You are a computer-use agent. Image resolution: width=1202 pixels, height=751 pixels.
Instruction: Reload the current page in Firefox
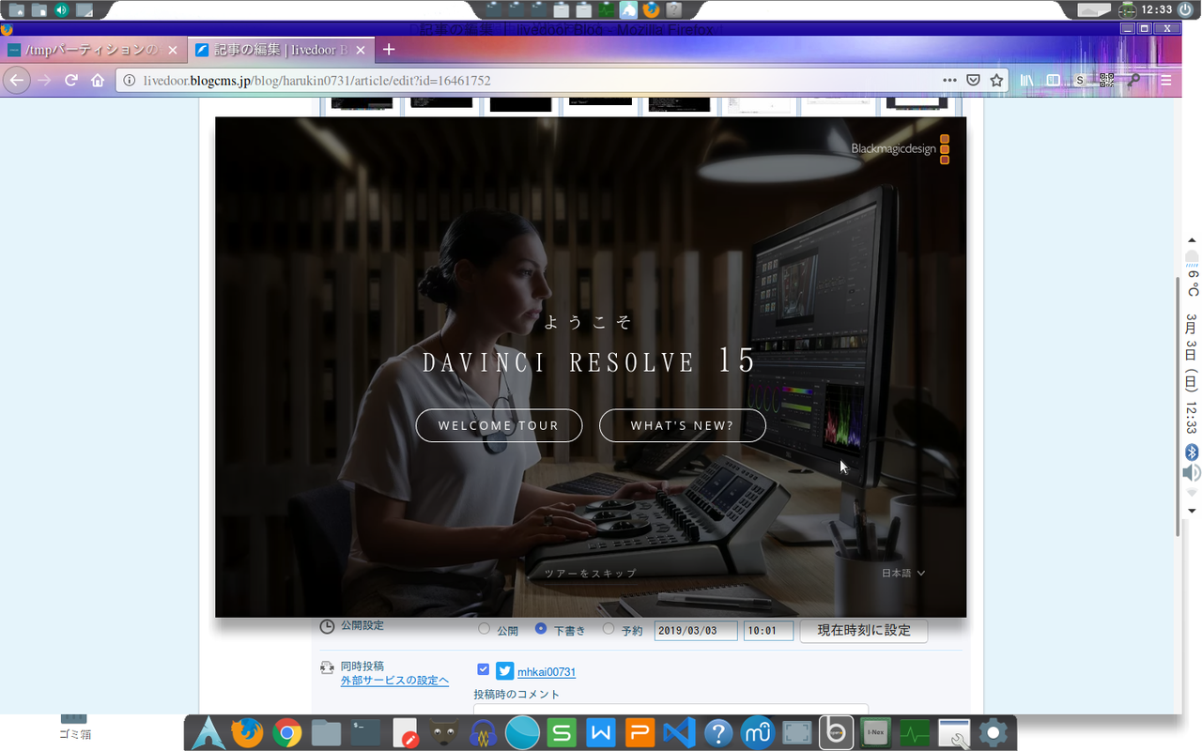pos(70,81)
